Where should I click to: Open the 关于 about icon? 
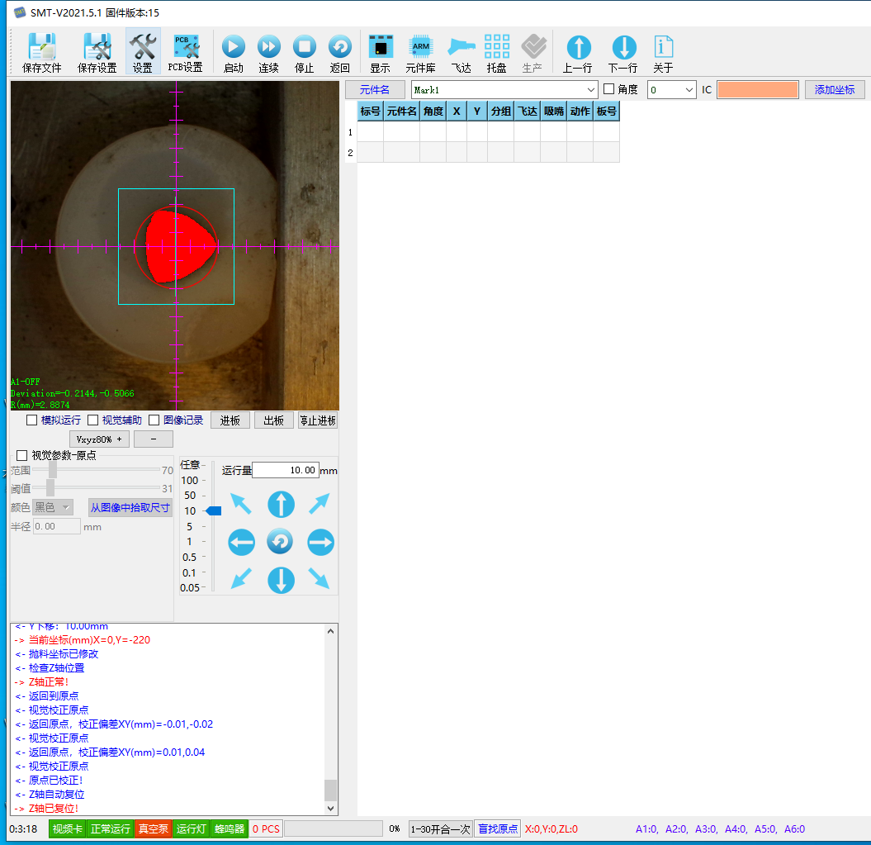[x=663, y=53]
